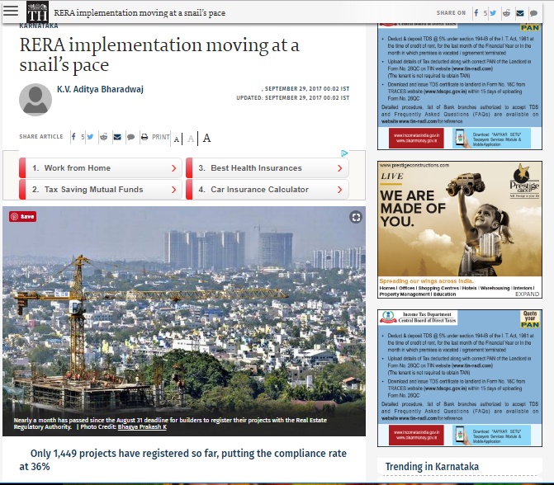
Task: Open the Car Insurance Calculator ad link
Action: pos(268,190)
